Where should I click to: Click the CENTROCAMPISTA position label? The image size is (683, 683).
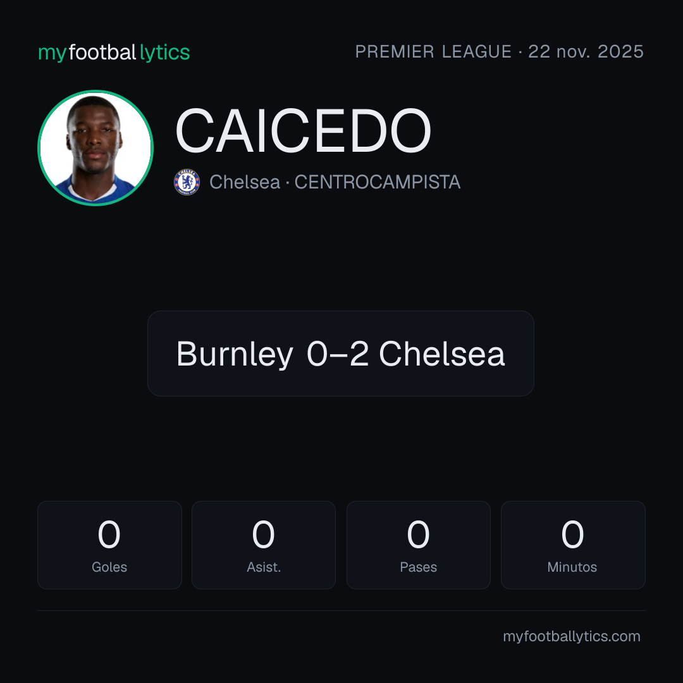(378, 182)
